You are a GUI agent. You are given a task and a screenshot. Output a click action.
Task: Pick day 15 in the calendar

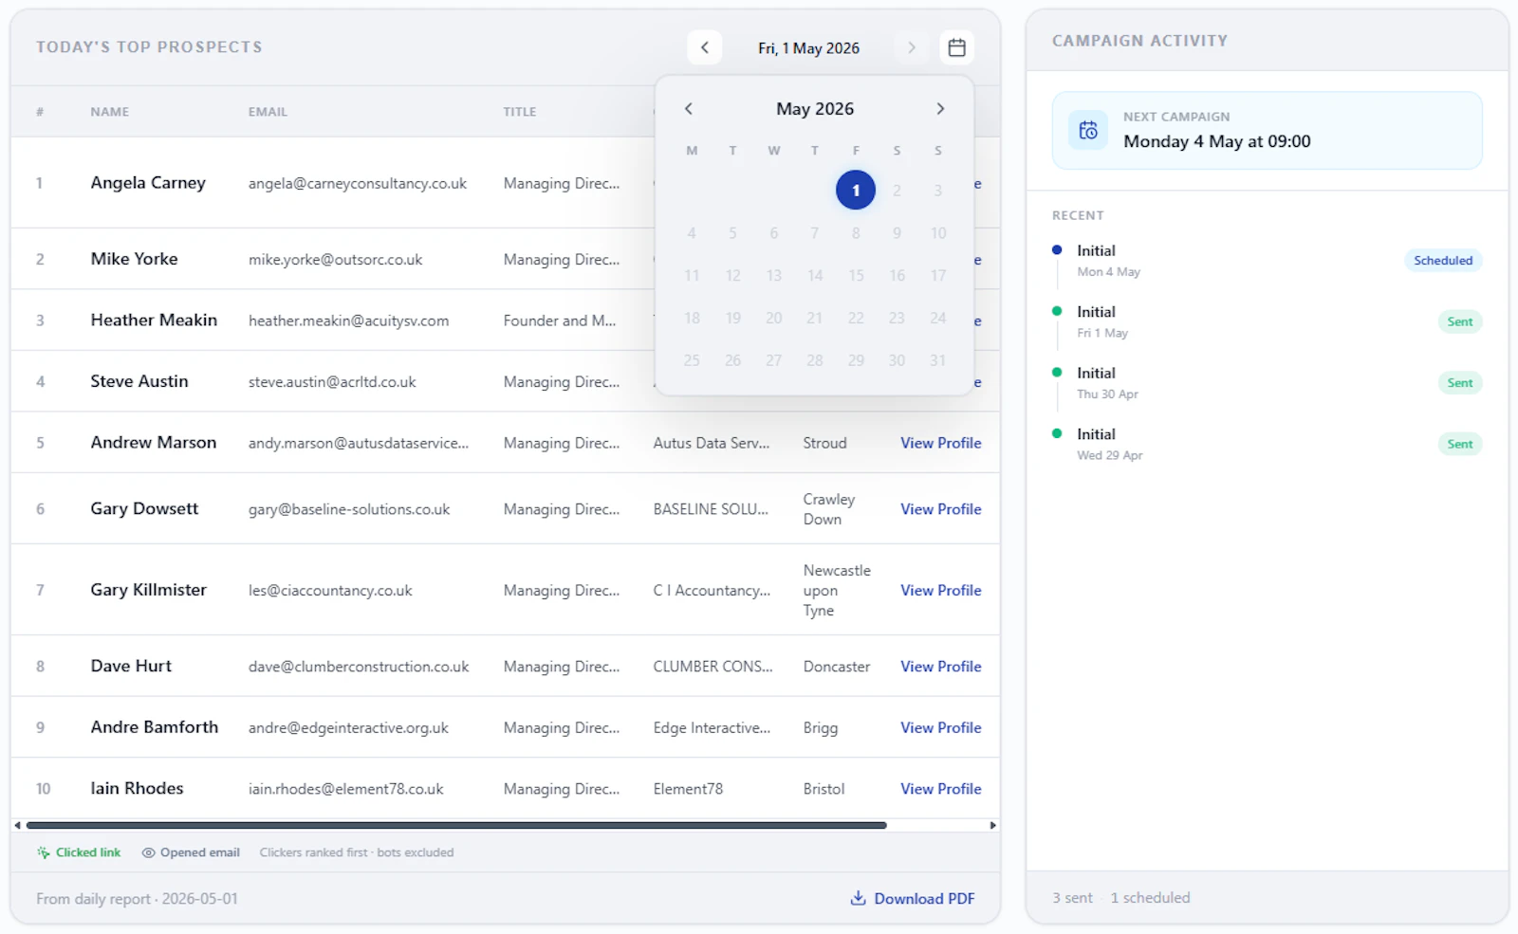point(856,275)
